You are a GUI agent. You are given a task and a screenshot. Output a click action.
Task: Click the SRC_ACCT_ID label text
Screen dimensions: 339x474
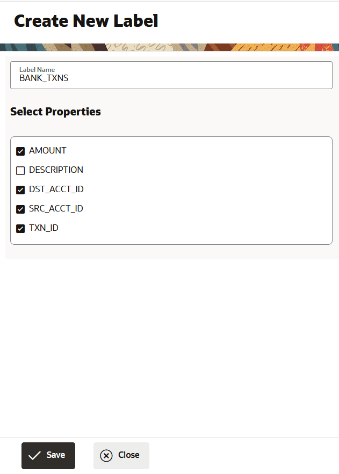56,209
